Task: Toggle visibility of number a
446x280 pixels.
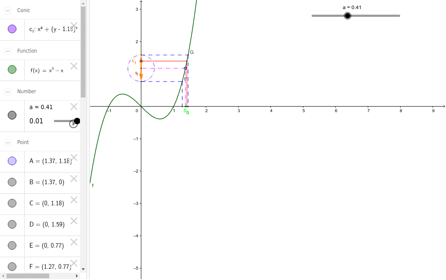Action: [x=12, y=115]
